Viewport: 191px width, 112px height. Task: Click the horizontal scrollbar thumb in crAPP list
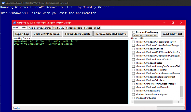click(x=153, y=102)
